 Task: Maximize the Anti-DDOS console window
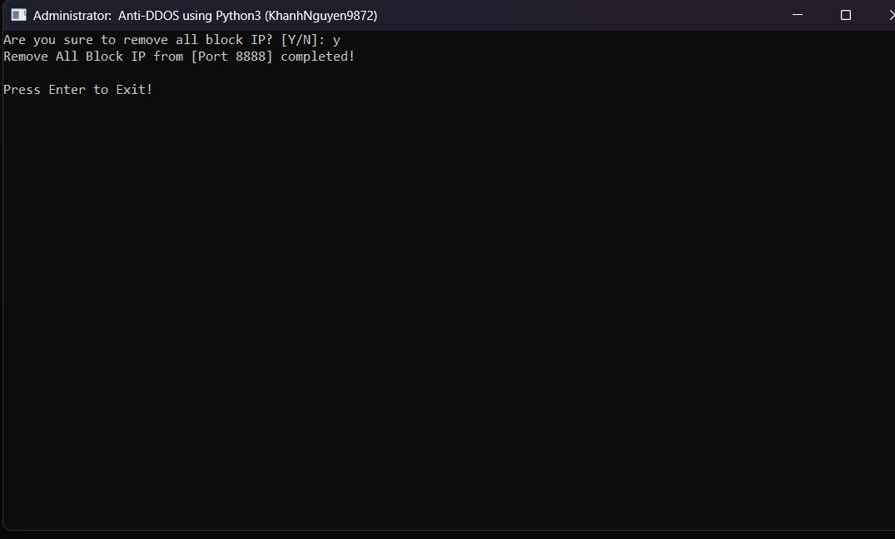click(x=845, y=15)
